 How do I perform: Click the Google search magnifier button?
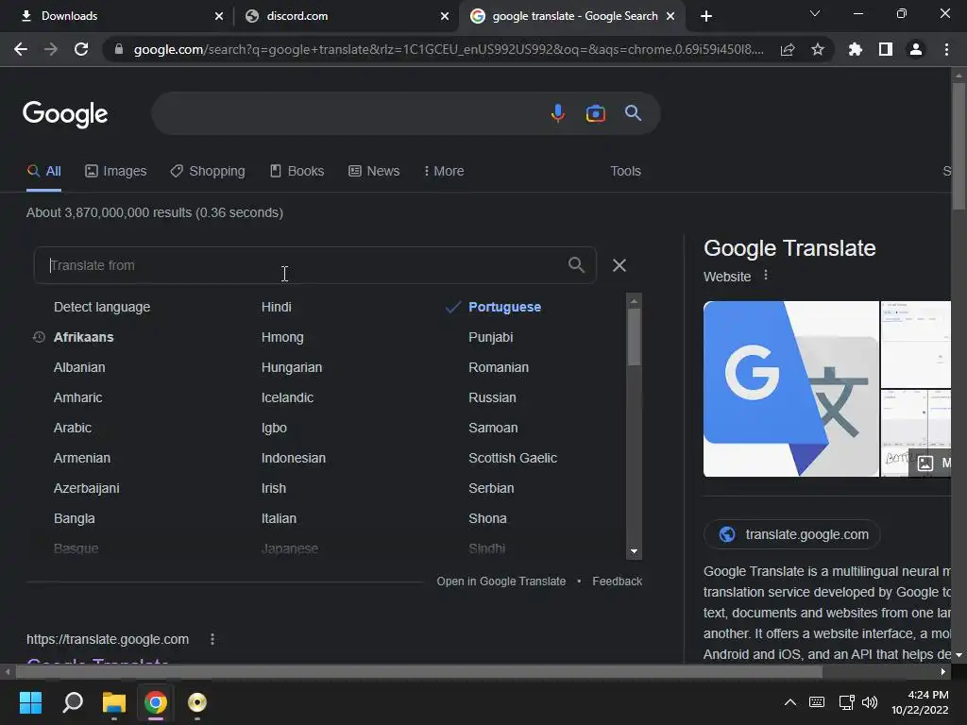633,113
